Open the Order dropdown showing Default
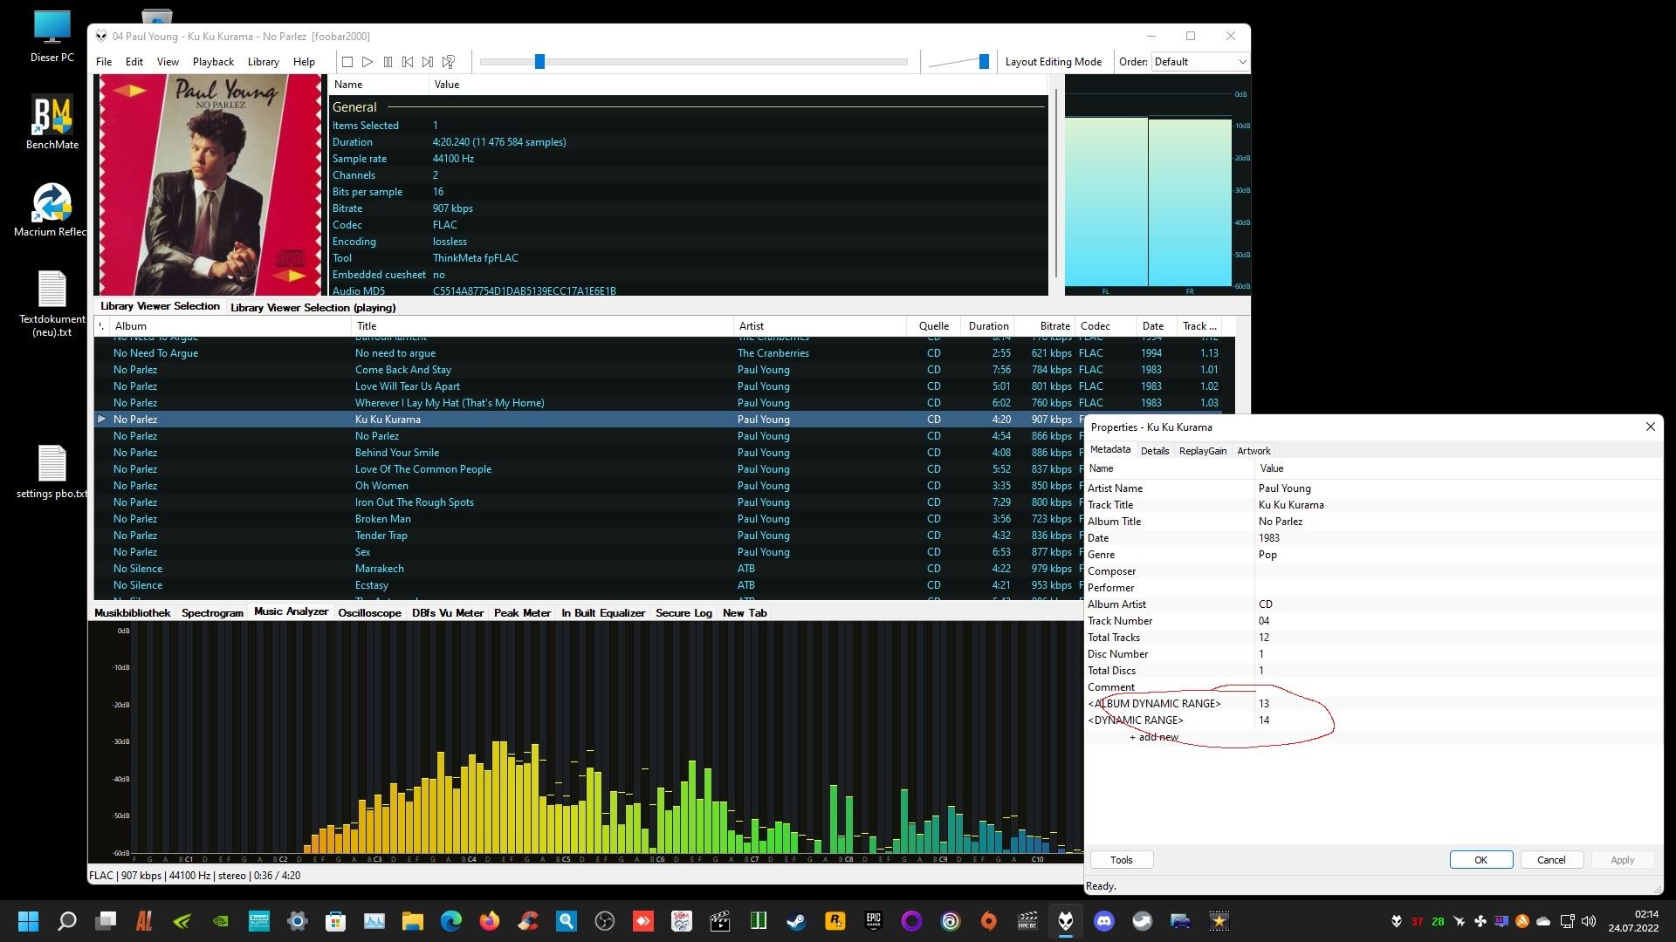 pos(1200,62)
